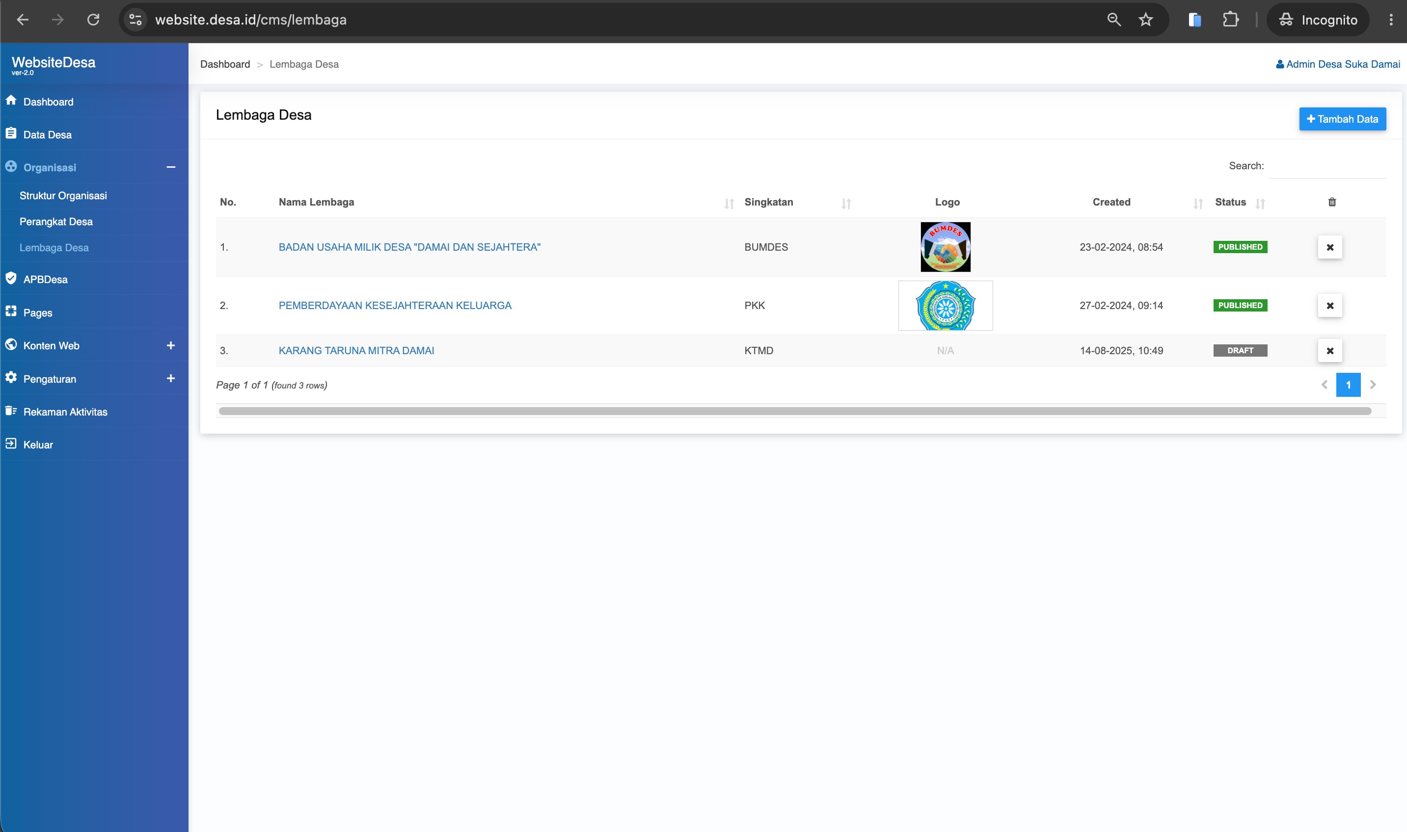Click the WebsiteDesa logo text

coord(54,62)
